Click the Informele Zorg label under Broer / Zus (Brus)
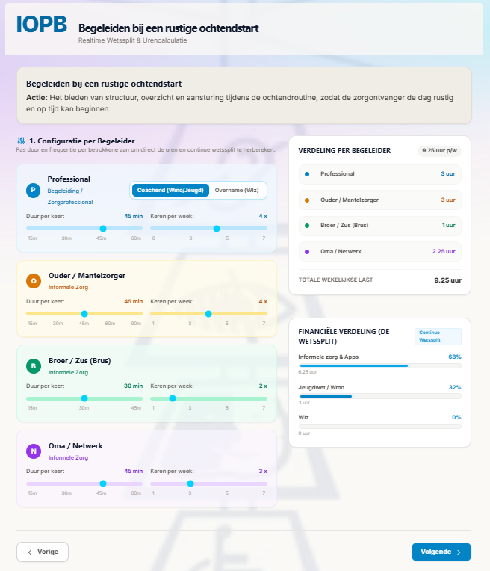This screenshot has width=490, height=571. point(69,372)
